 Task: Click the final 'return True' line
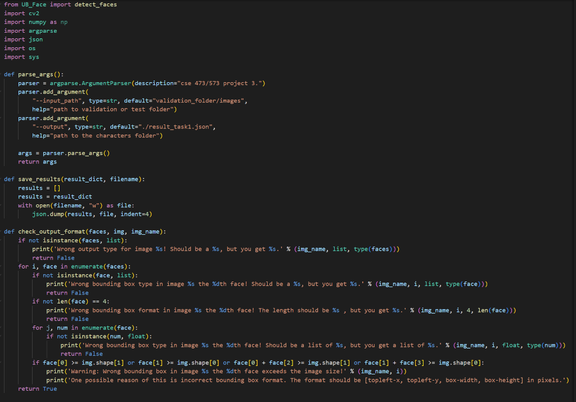pyautogui.click(x=38, y=388)
